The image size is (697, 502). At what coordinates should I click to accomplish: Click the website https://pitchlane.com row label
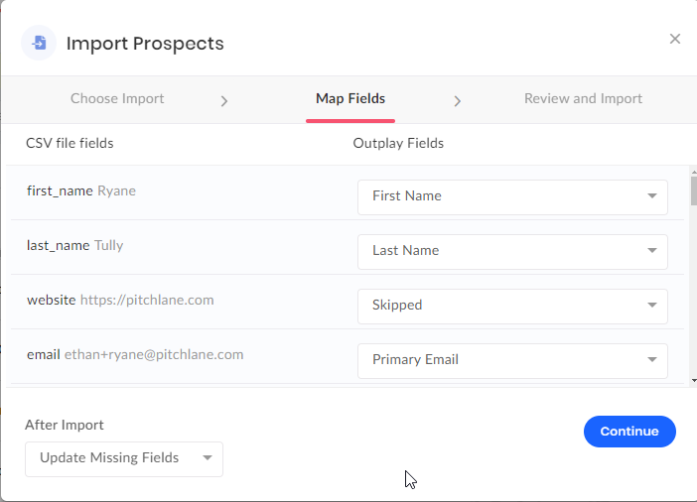120,300
